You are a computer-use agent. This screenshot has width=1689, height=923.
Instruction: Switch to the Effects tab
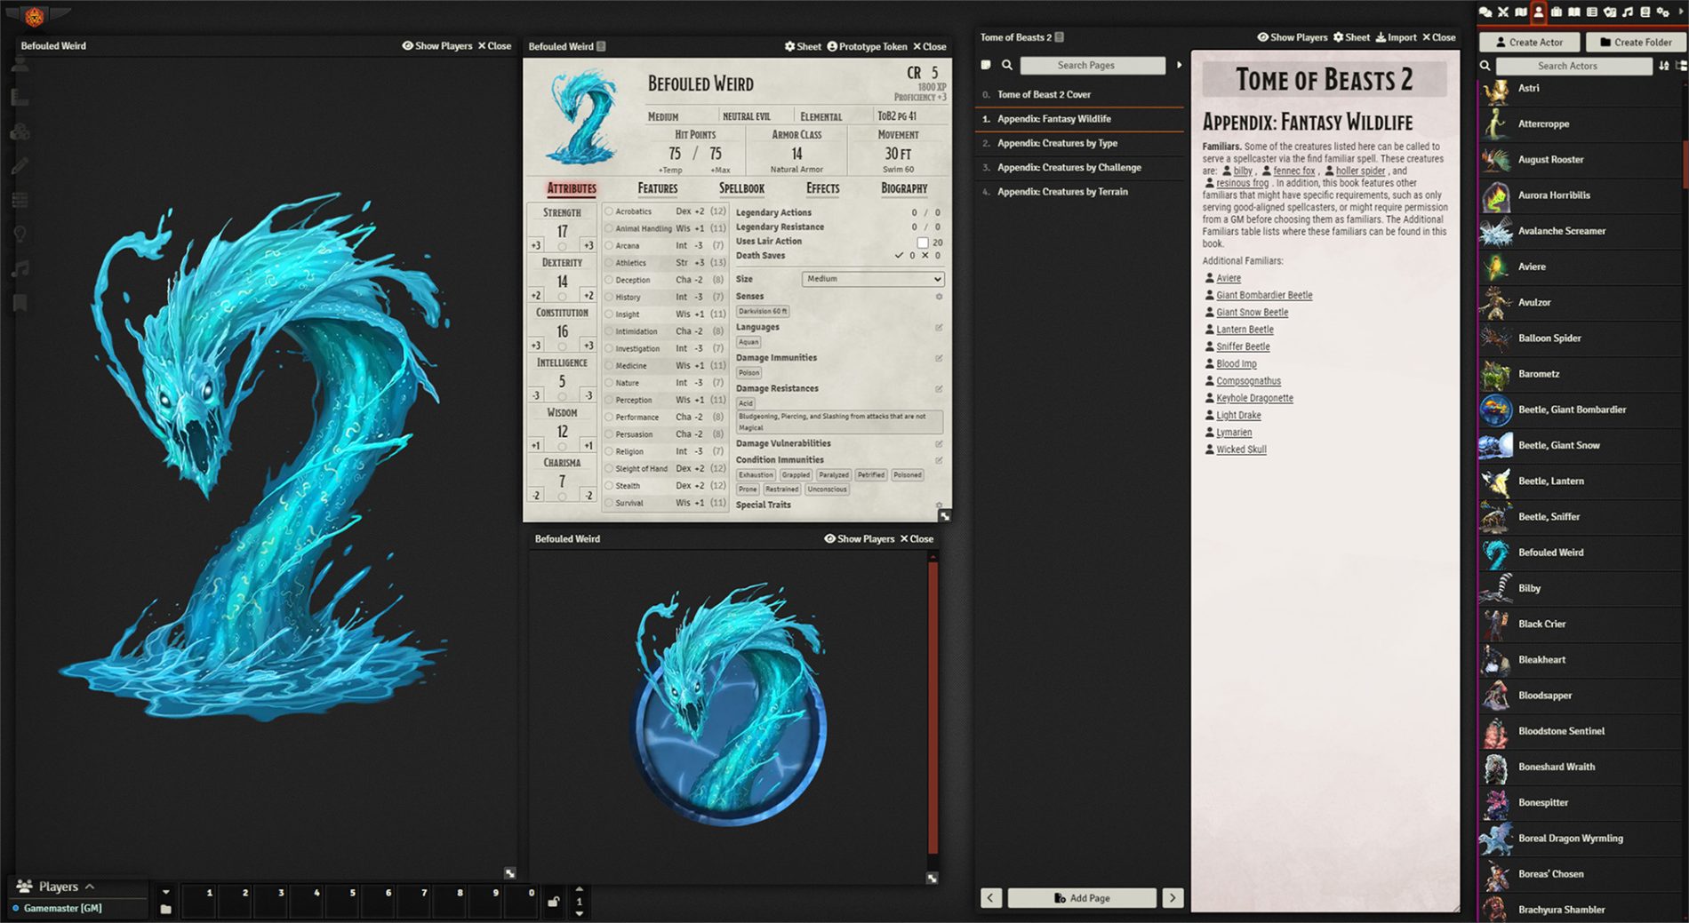click(823, 188)
